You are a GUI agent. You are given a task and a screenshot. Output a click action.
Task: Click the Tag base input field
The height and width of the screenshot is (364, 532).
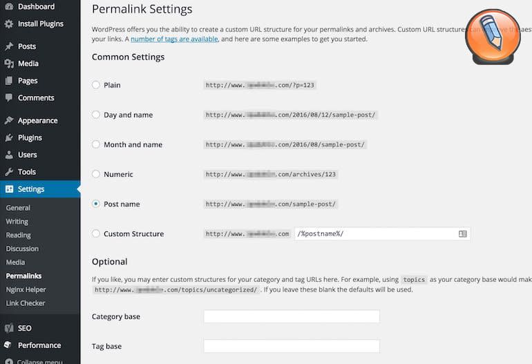tap(292, 346)
